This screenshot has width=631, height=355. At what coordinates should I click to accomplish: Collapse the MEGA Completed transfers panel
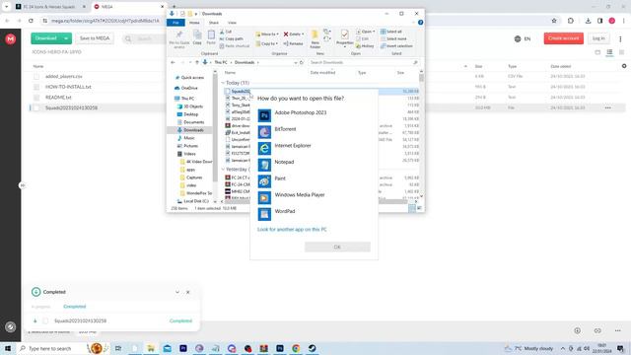tap(177, 292)
